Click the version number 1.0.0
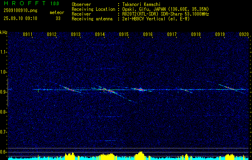This screenshot has height=160, width=252. pyautogui.click(x=54, y=3)
